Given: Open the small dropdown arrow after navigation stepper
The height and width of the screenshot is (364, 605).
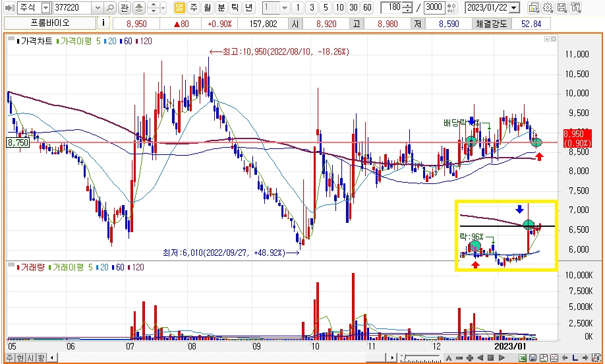Looking at the screenshot, I should coord(163,7).
